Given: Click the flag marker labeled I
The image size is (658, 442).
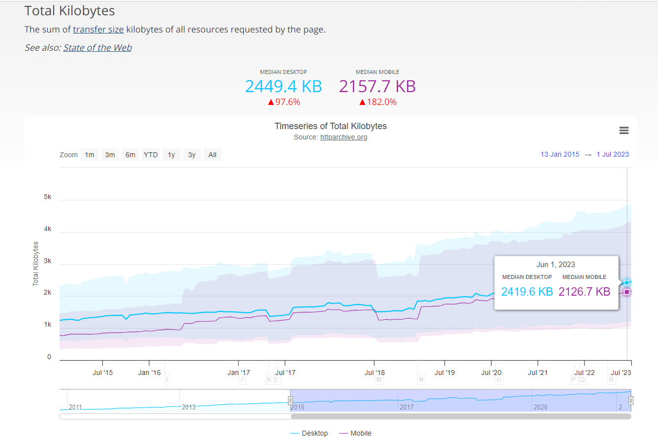Looking at the screenshot, I should pos(167,379).
